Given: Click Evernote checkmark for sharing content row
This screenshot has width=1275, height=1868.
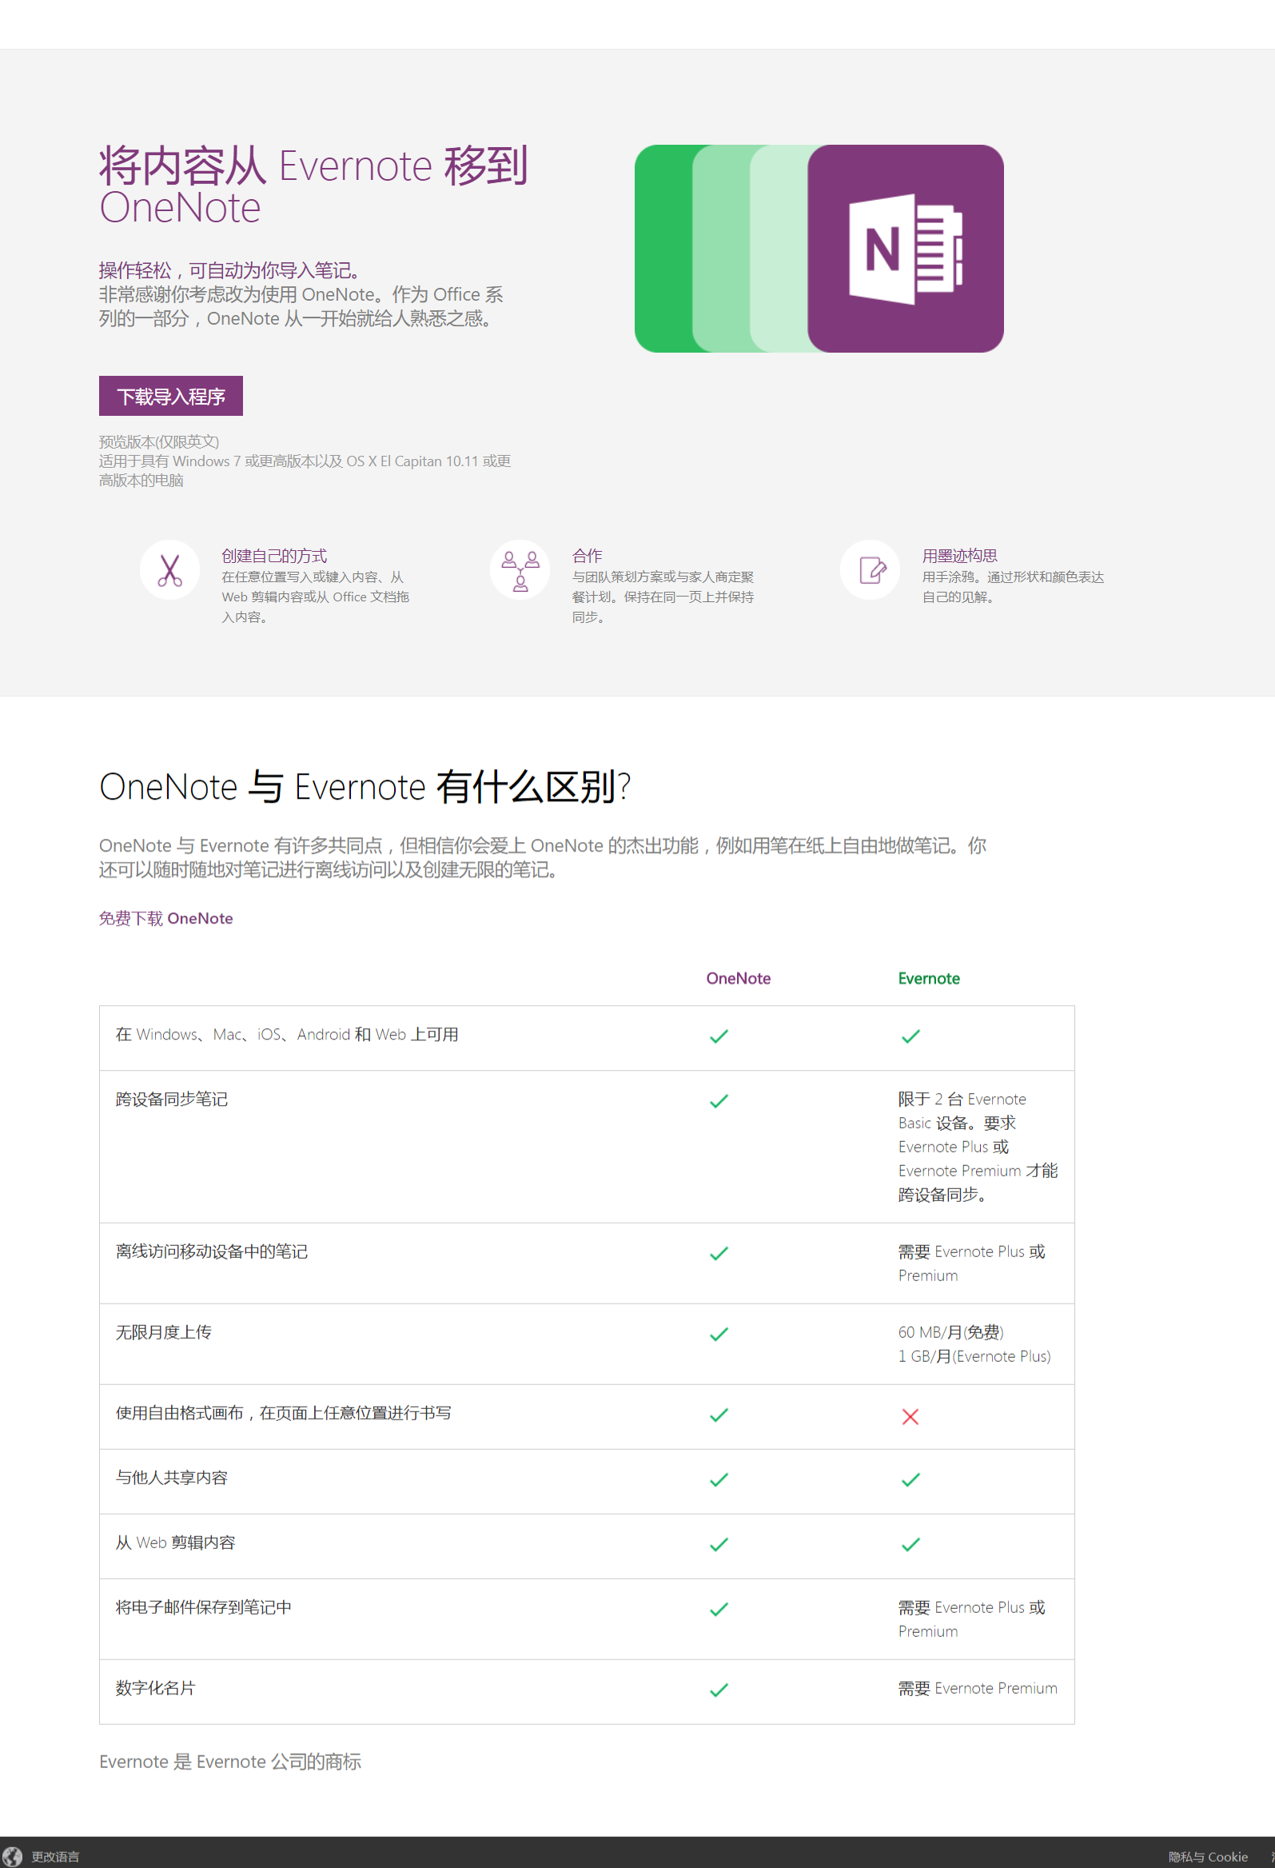Looking at the screenshot, I should [910, 1480].
